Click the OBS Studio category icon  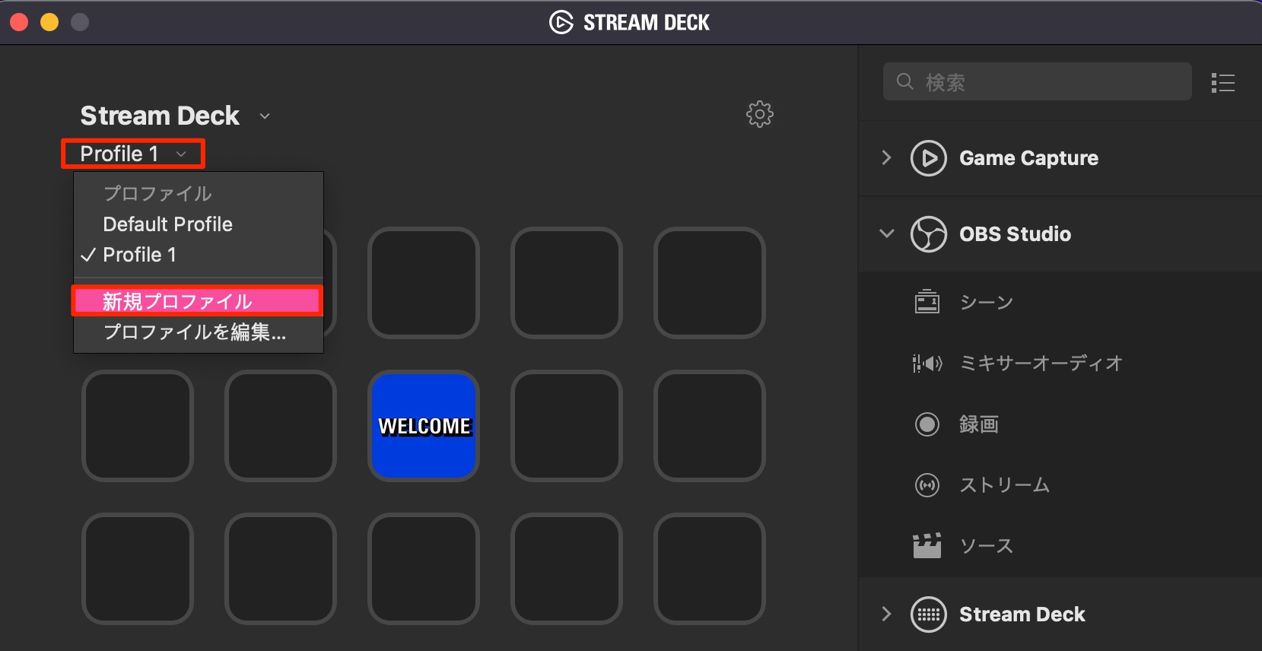(x=928, y=234)
